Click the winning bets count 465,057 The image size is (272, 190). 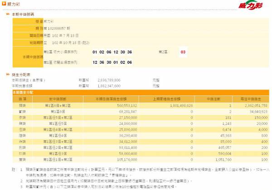tap(225, 147)
